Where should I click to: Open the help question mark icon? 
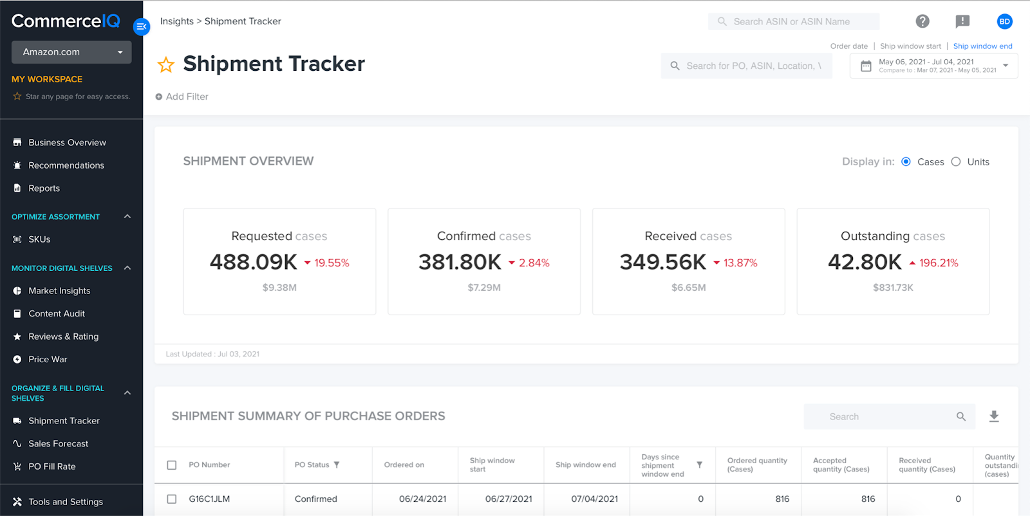point(922,21)
